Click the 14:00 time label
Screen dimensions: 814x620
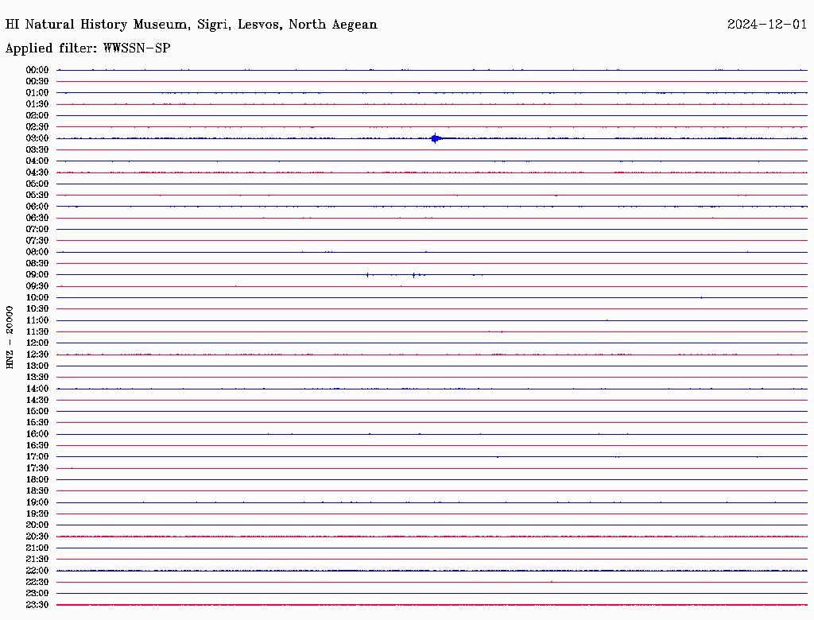(37, 389)
